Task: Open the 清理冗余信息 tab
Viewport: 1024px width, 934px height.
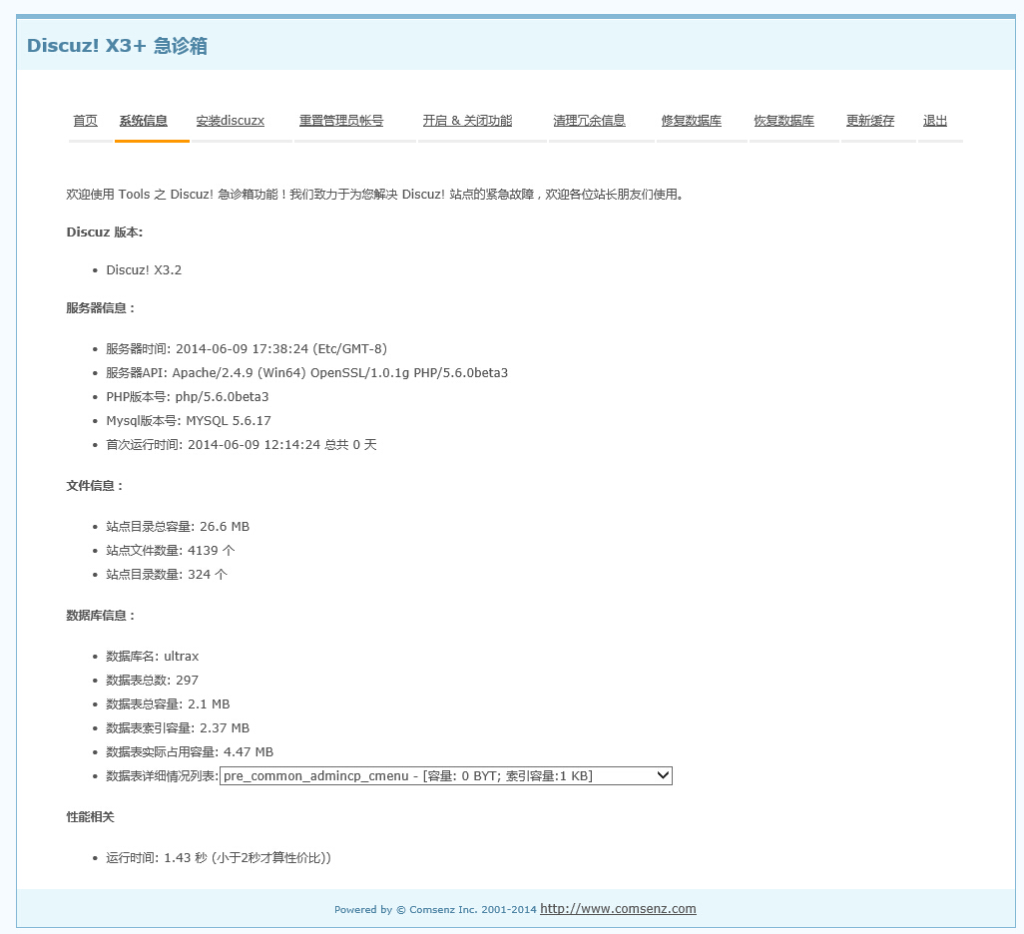Action: (589, 121)
